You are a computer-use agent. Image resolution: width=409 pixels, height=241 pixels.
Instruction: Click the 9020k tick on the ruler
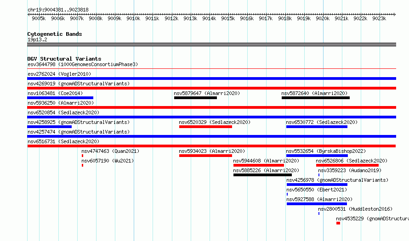323,18
